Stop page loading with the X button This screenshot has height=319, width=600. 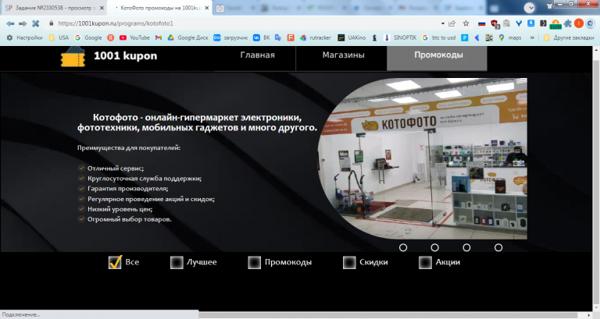tap(36, 23)
